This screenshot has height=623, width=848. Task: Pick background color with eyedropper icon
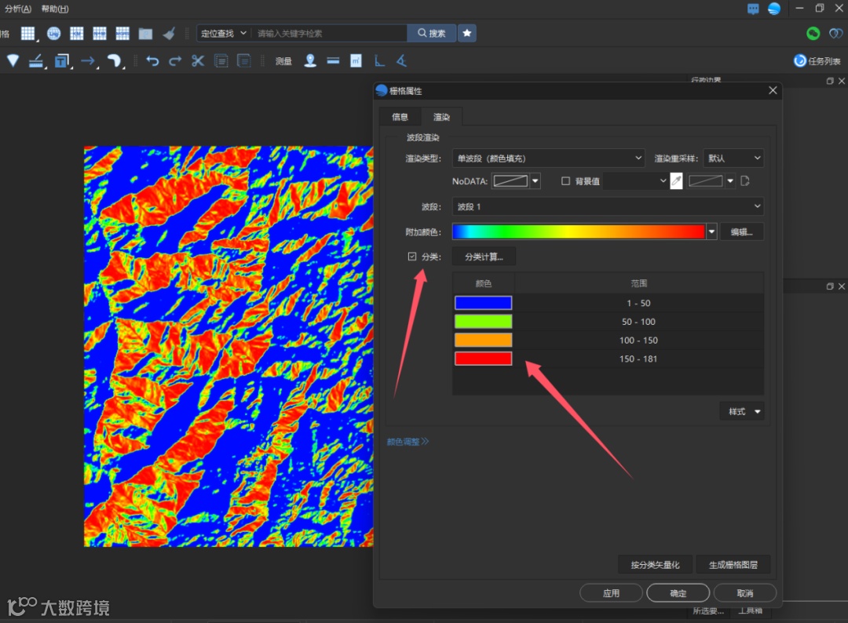pos(676,181)
